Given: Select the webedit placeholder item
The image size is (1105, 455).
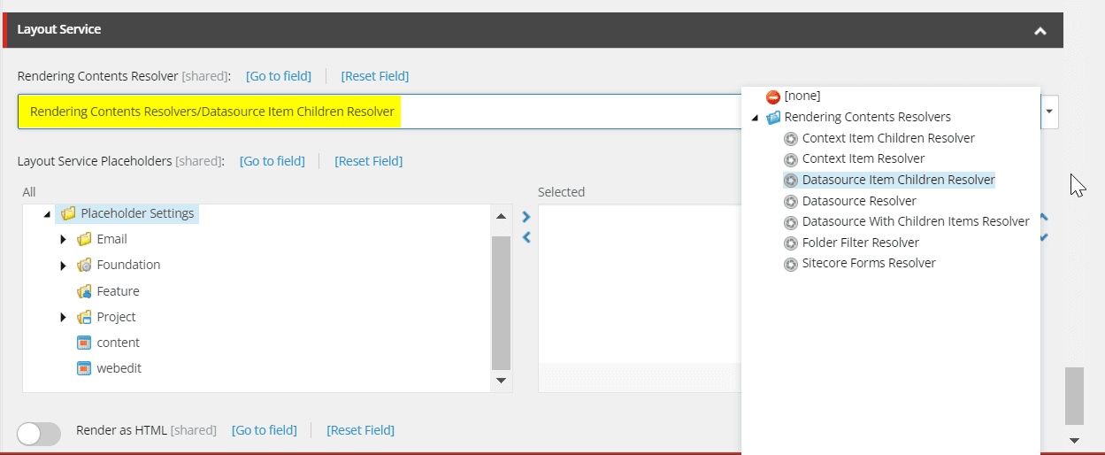Looking at the screenshot, I should click(119, 368).
